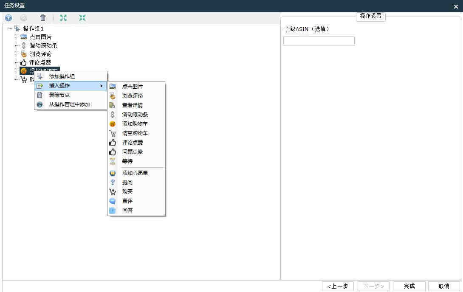The image size is (463, 292).
Task: Click the disabled 下一步> button
Action: tap(373, 286)
